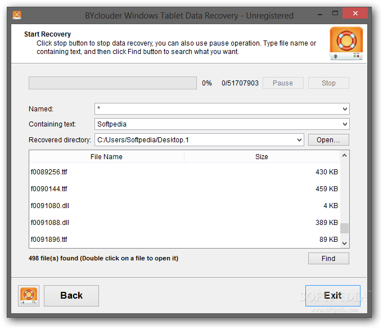Click the file list scroll up arrow
383x329 pixels.
pyautogui.click(x=344, y=156)
